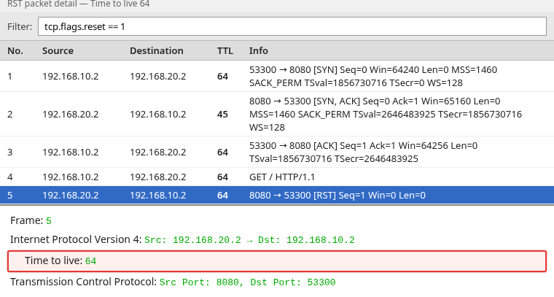Screen dimensions: 554x297
Task: Click the Info column header
Action: 259,51
